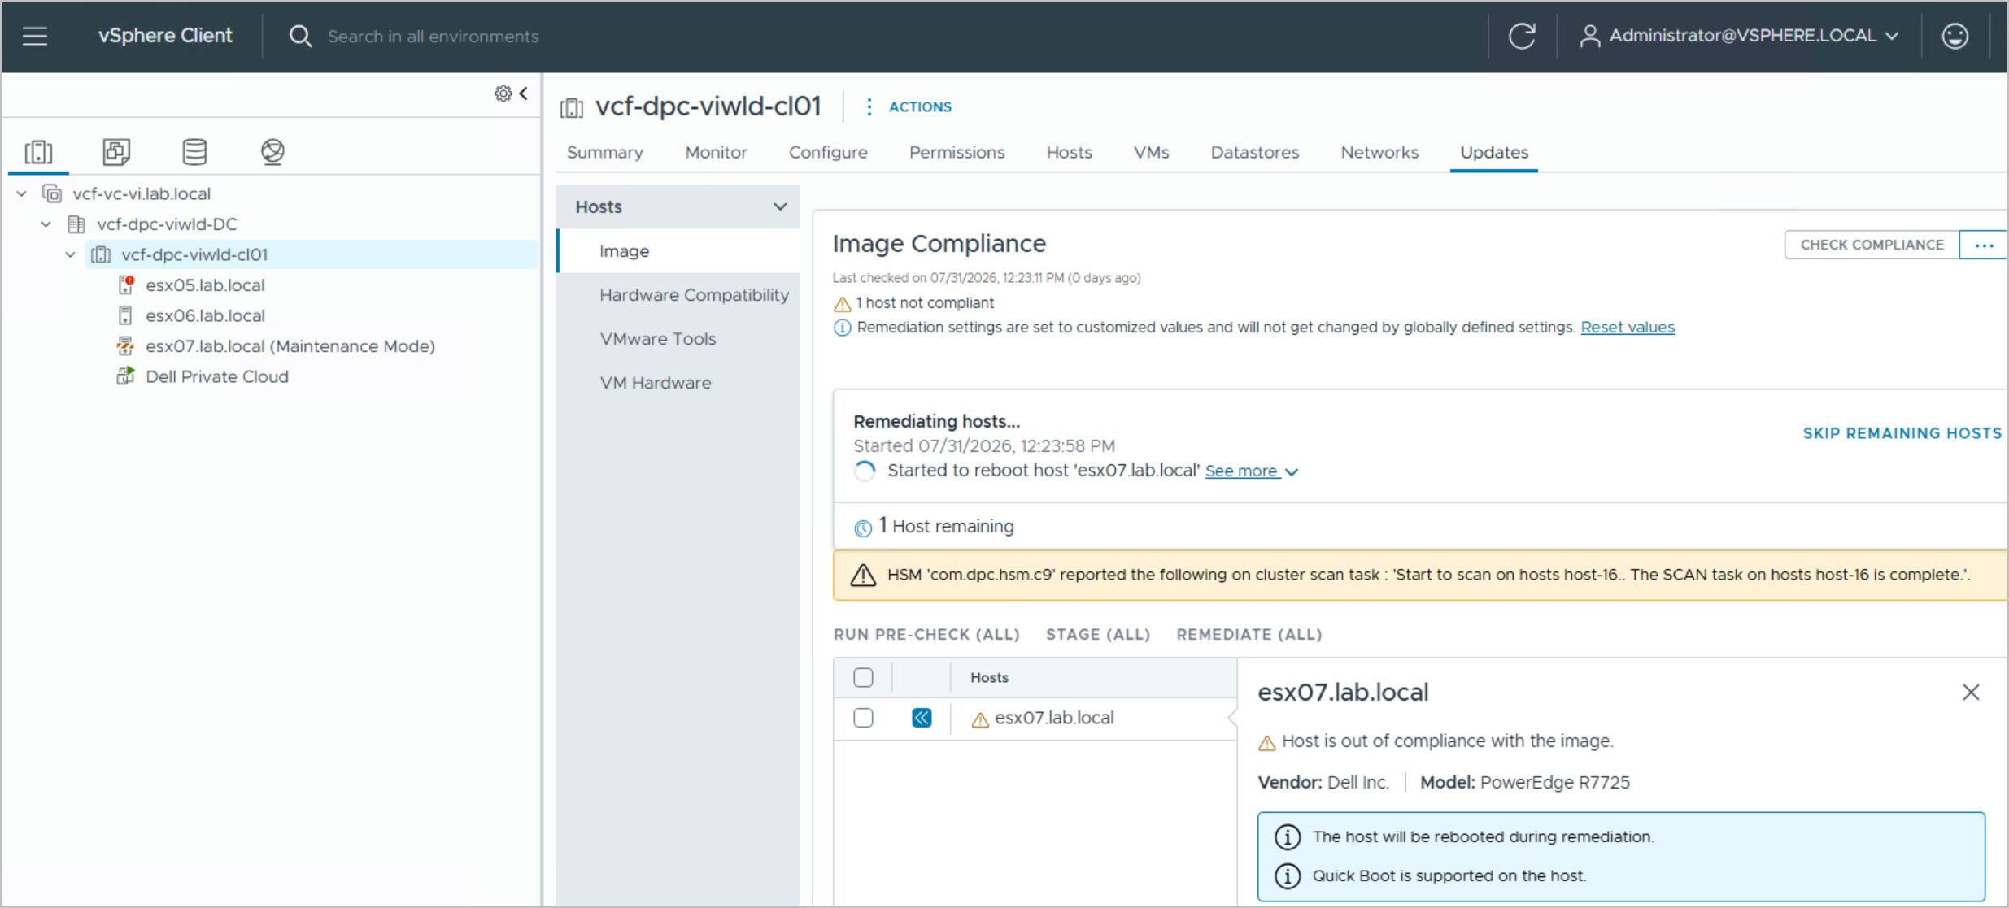Screen dimensions: 2009x908
Task: Click the HSM warning triangle icon
Action: point(863,575)
